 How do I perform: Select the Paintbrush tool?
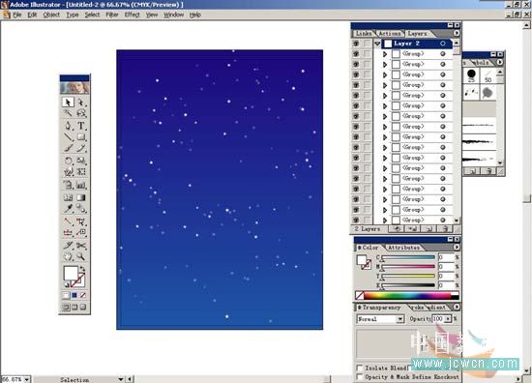69,148
